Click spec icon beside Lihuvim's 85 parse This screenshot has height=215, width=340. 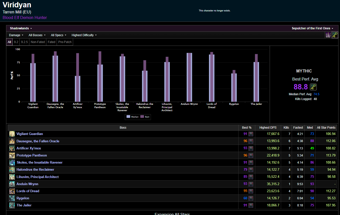(x=251, y=177)
